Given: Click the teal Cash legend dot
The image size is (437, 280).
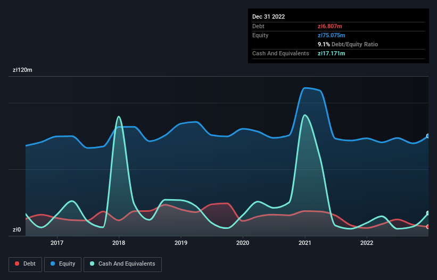Looking at the screenshot, I should coord(92,263).
